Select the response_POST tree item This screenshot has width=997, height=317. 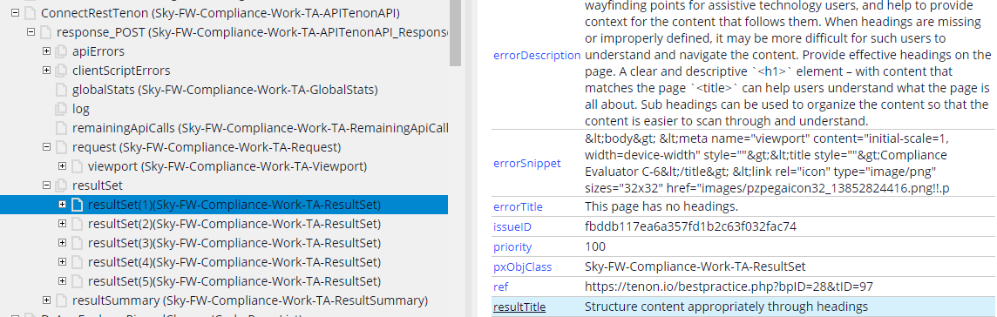[253, 32]
